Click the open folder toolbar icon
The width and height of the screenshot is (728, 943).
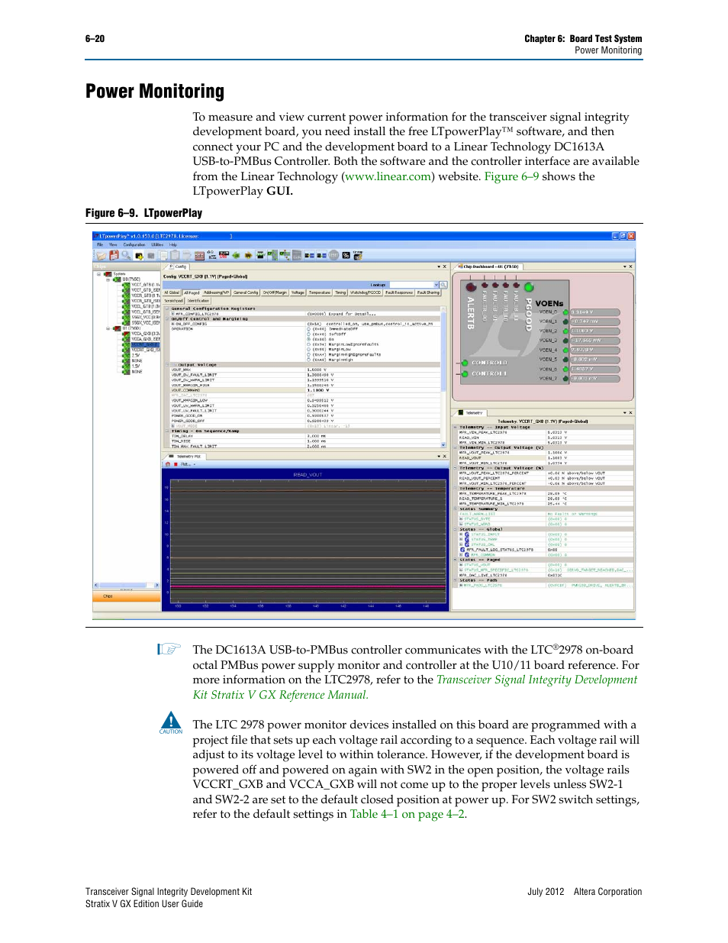click(x=101, y=255)
